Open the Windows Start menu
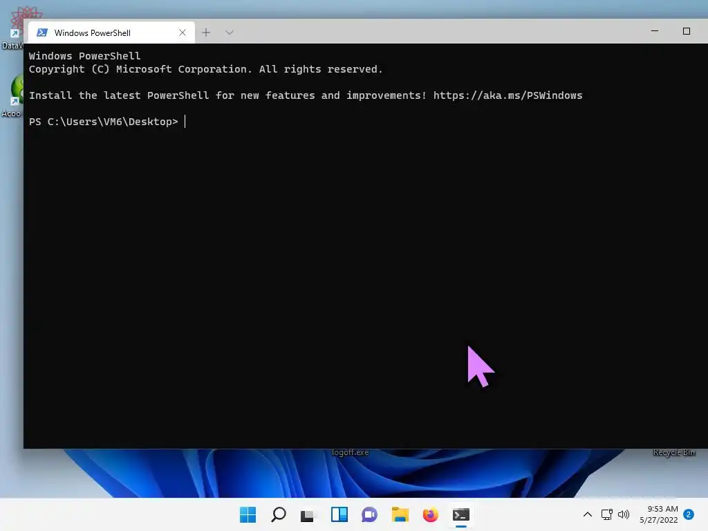The width and height of the screenshot is (708, 531). (248, 514)
